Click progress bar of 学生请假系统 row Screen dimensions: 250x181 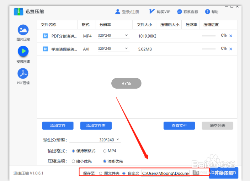point(209,49)
